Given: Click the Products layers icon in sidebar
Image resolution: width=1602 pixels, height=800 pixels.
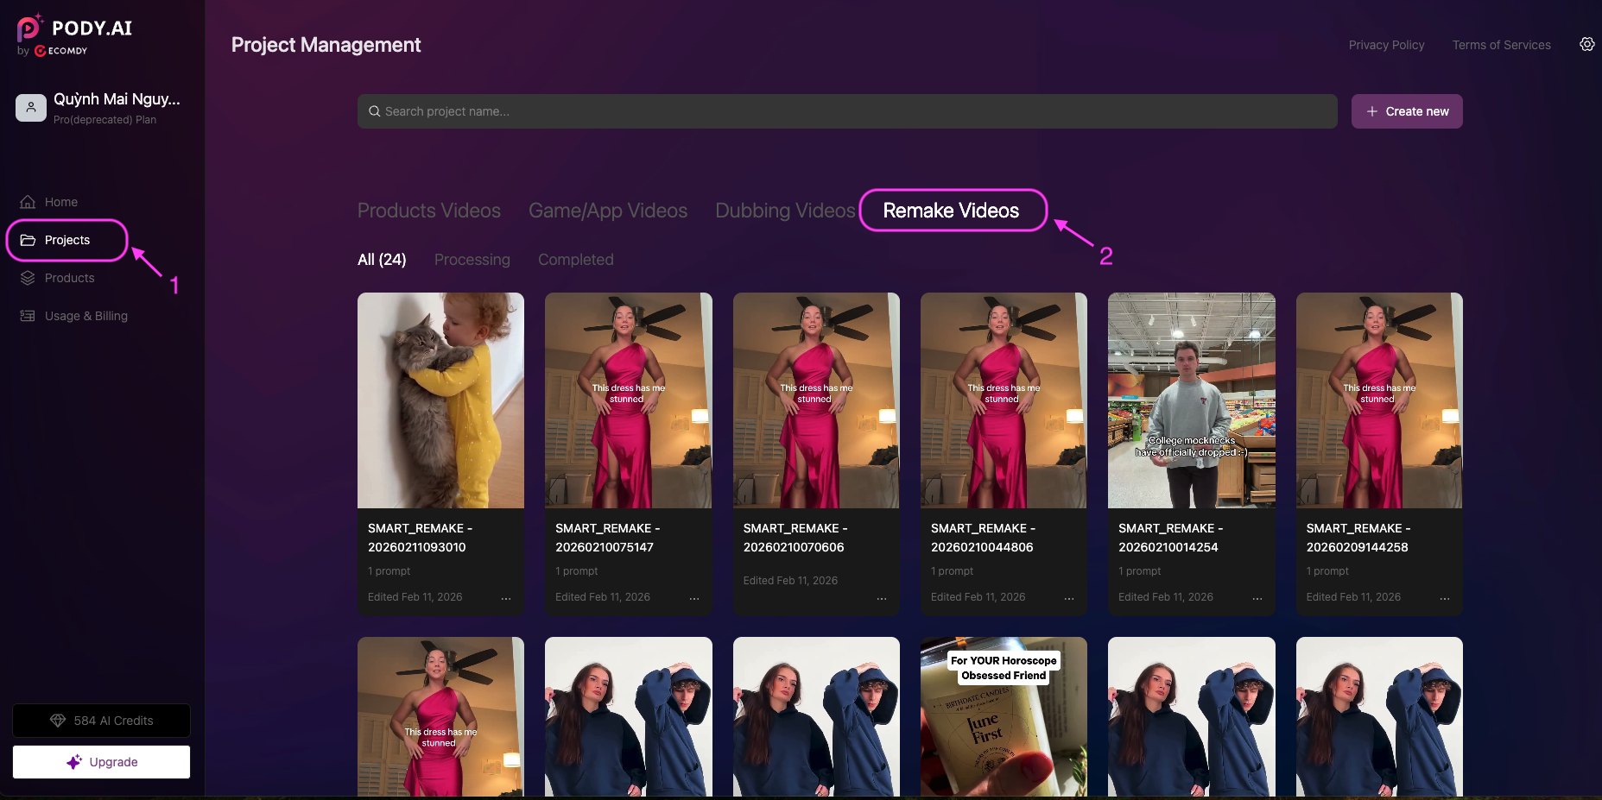Looking at the screenshot, I should 28,278.
